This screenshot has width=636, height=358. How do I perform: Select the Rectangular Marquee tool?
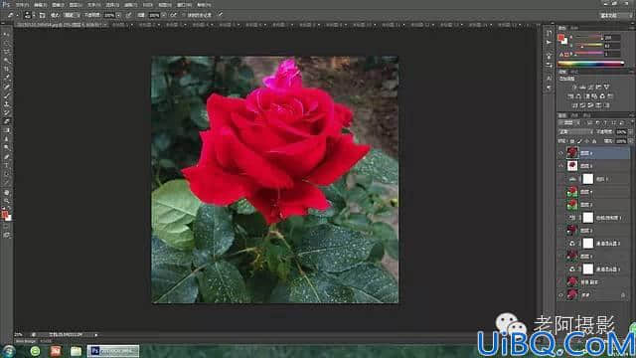pyautogui.click(x=7, y=43)
